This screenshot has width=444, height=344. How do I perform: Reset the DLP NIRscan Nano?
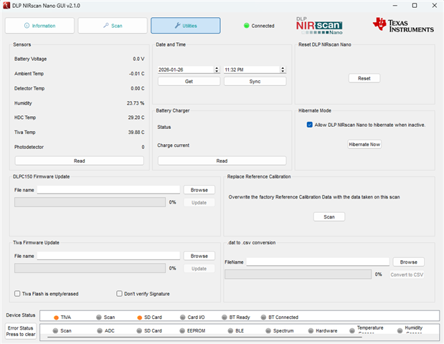[x=364, y=78]
